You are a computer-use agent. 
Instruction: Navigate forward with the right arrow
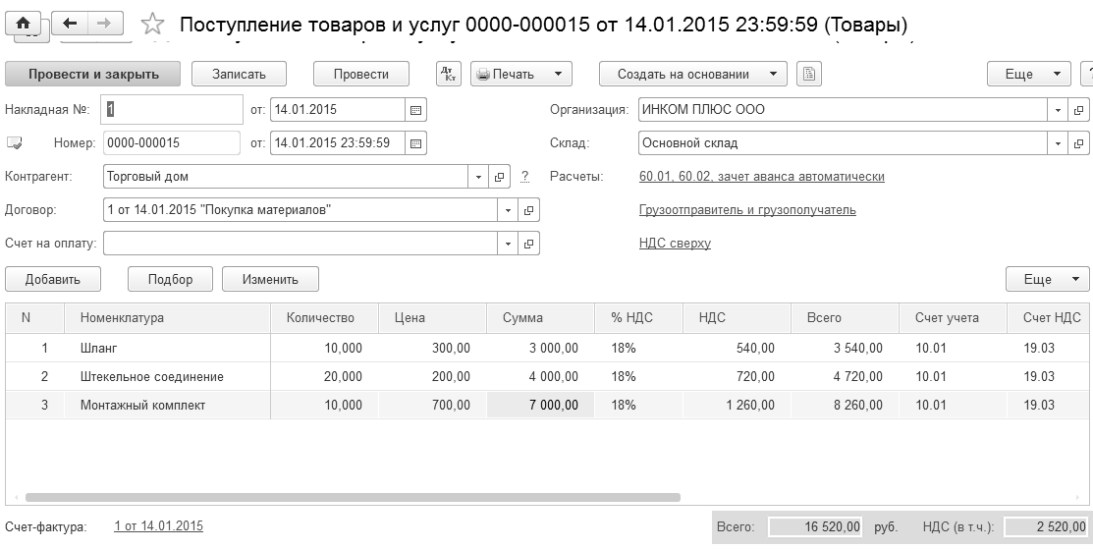pyautogui.click(x=104, y=23)
